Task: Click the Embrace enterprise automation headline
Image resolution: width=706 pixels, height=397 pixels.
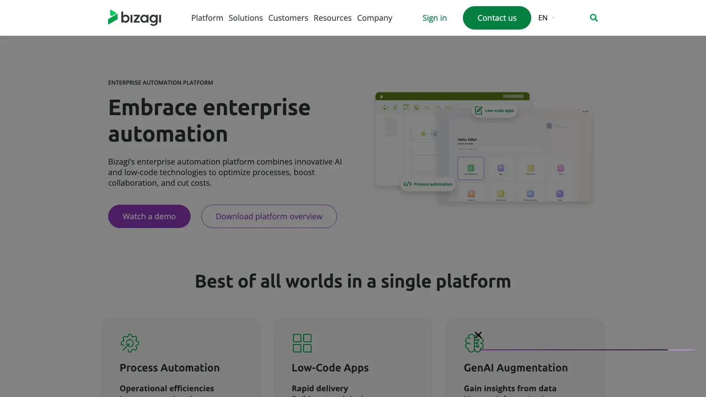Action: click(210, 120)
